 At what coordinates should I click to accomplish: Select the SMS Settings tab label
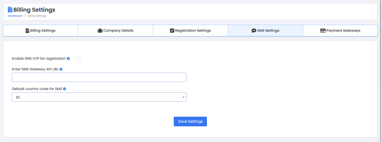click(268, 31)
